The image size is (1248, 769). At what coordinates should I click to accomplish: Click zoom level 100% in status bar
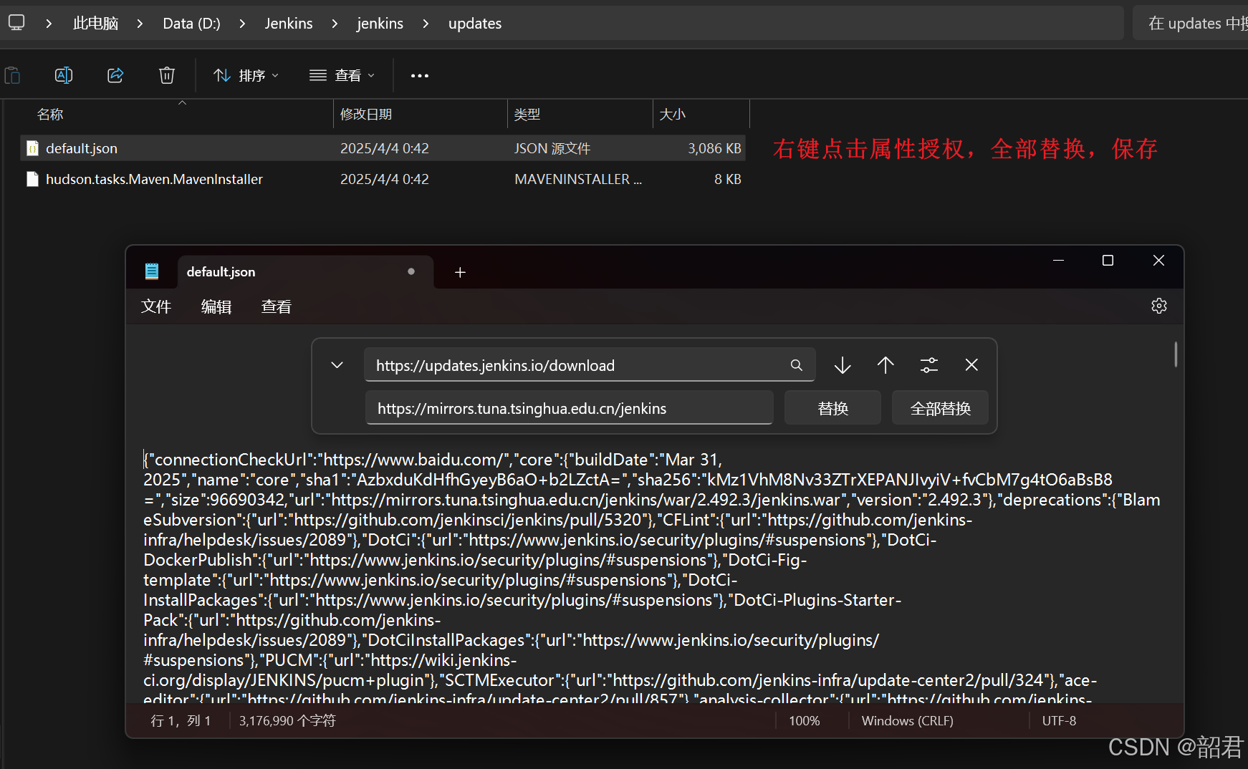pos(804,721)
